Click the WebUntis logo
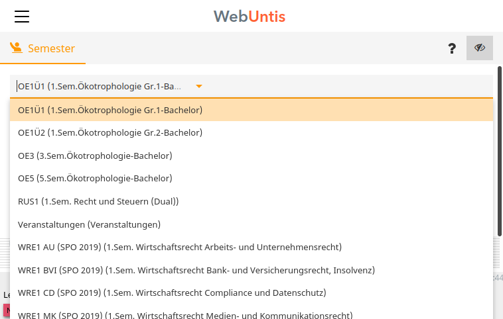503x319 pixels. (250, 16)
